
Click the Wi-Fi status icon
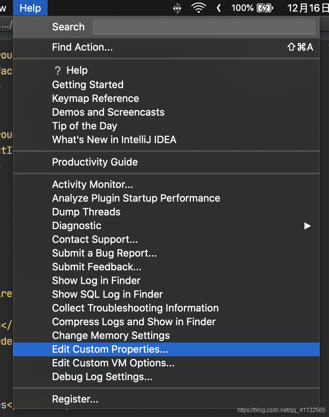[x=198, y=8]
